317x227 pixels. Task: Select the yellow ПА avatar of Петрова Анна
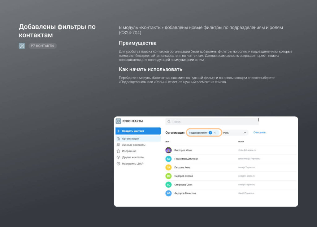(x=168, y=167)
